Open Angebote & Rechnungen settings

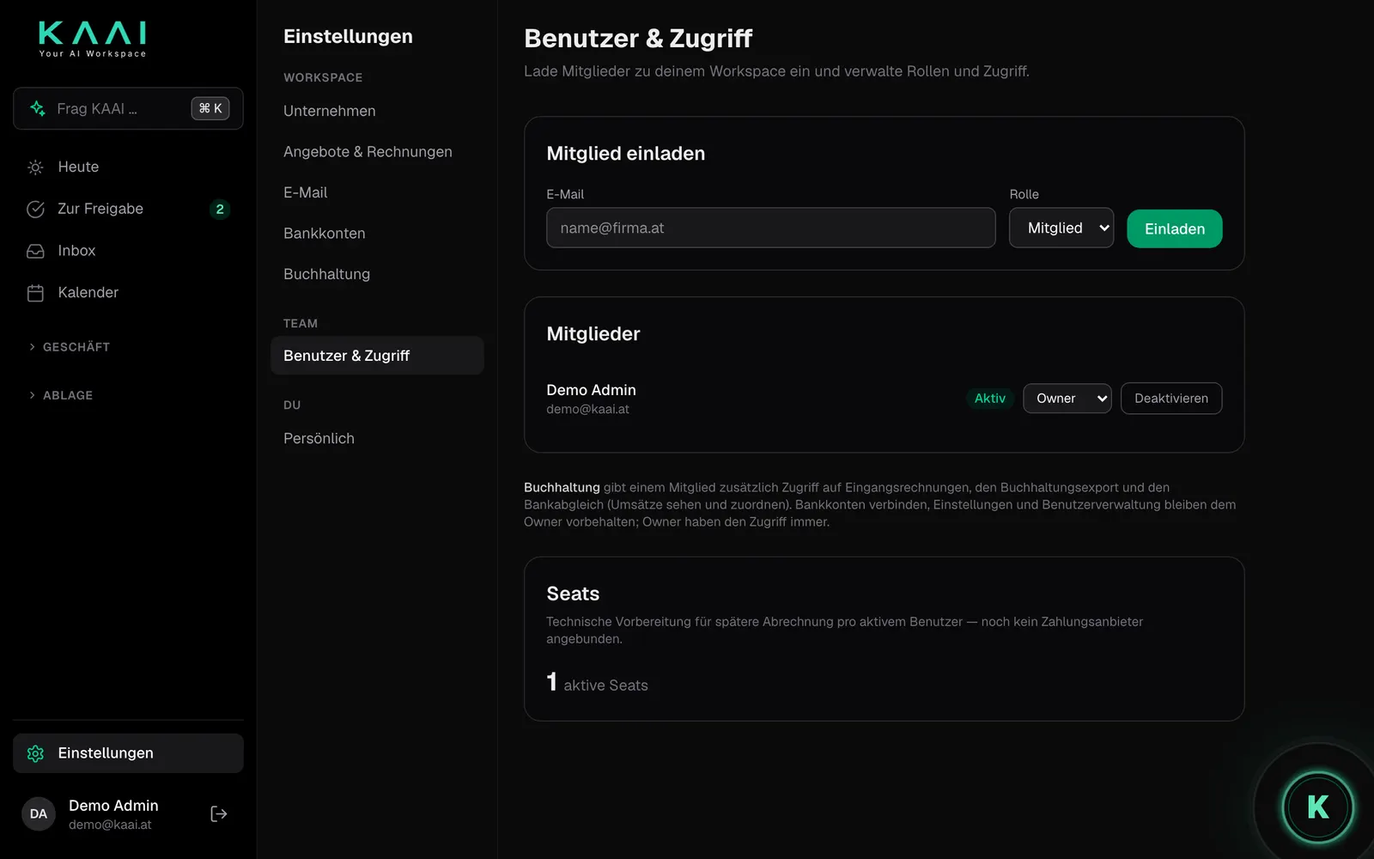coord(368,152)
